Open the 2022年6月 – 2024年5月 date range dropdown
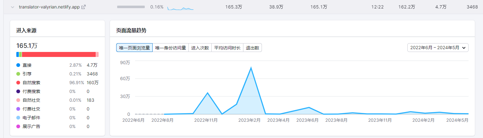 [x=437, y=48]
